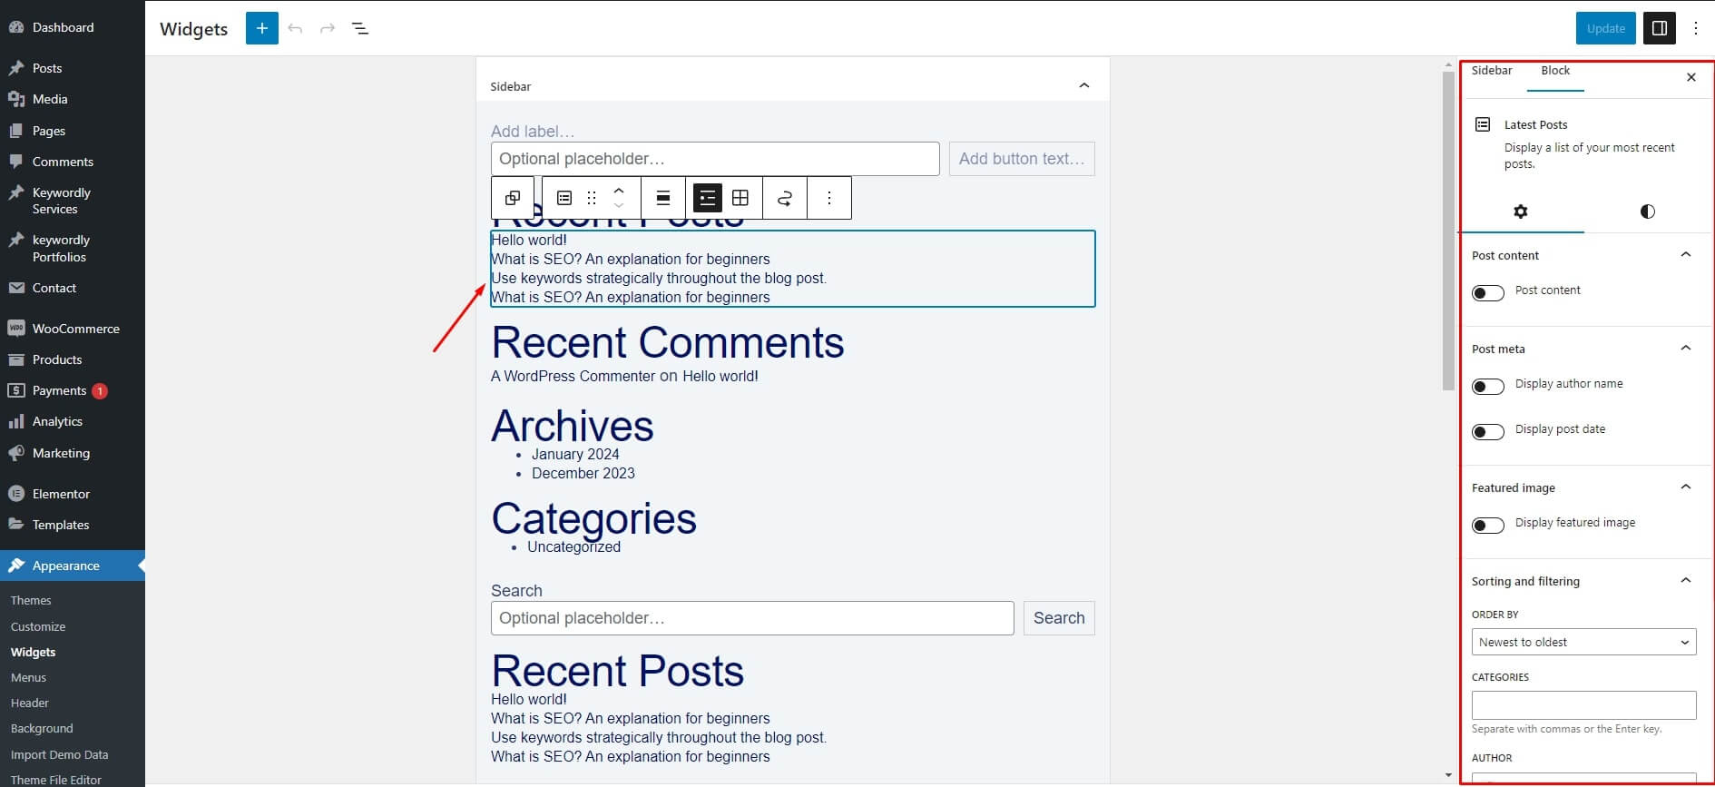Click the blue block inserter plus button

(261, 28)
